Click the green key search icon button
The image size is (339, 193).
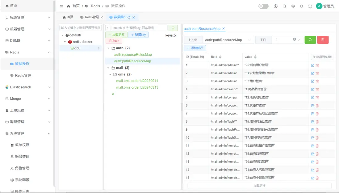173,28
